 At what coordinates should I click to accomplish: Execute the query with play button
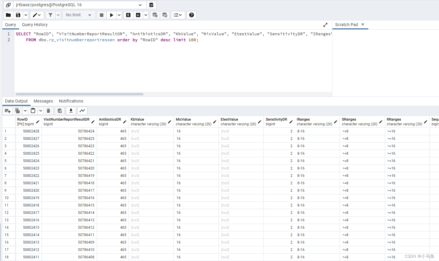[111, 15]
